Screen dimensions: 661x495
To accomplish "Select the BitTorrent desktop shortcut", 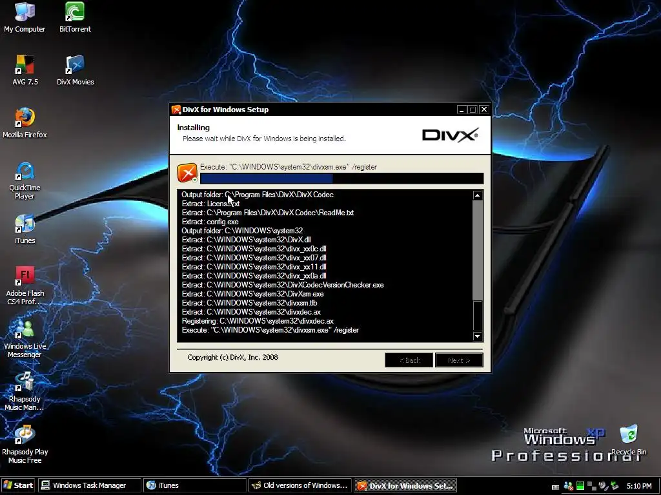I will (75, 17).
